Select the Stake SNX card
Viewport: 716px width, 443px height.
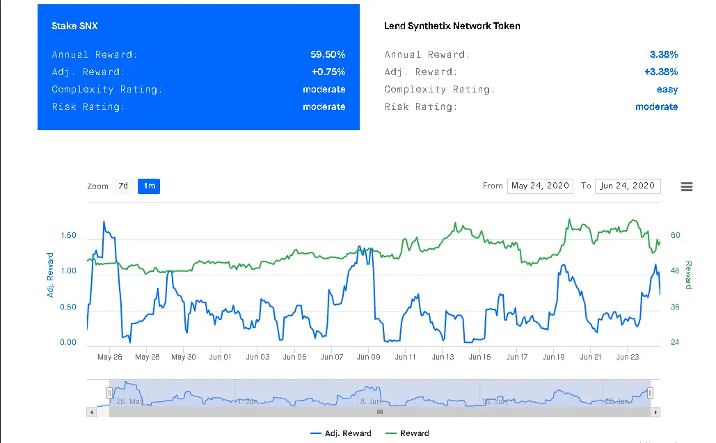198,67
